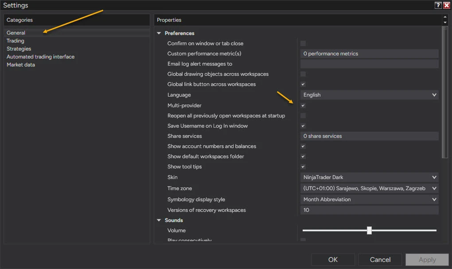Click the Email log alert messages field

(369, 64)
